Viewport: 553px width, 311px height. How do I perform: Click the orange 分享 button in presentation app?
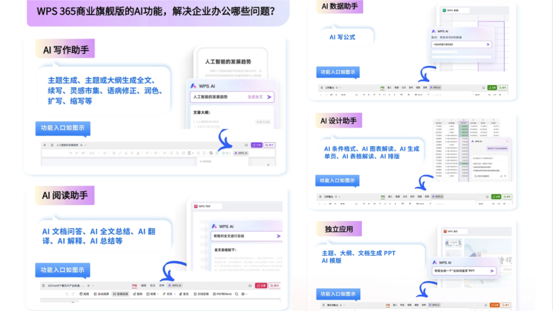point(495,305)
